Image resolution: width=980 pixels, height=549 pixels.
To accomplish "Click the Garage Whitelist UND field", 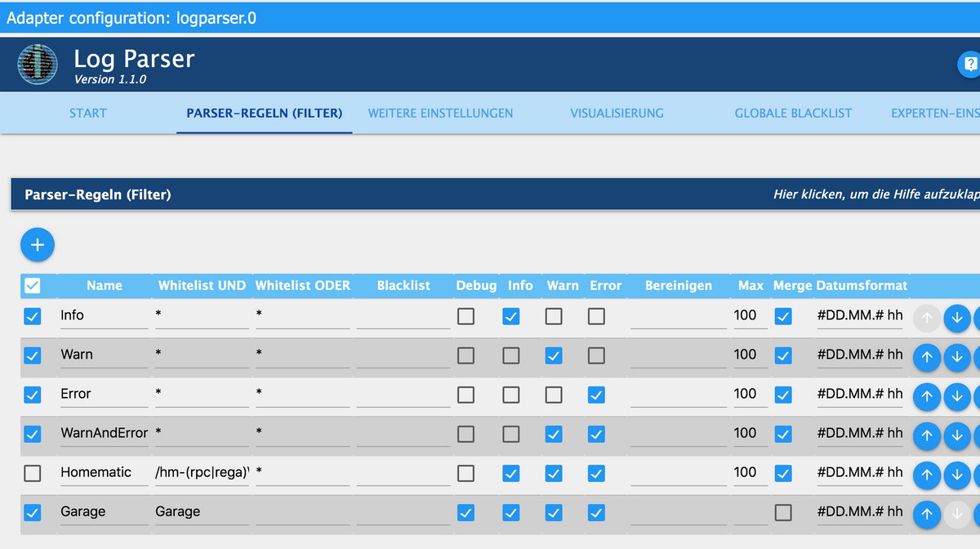I will tap(202, 512).
